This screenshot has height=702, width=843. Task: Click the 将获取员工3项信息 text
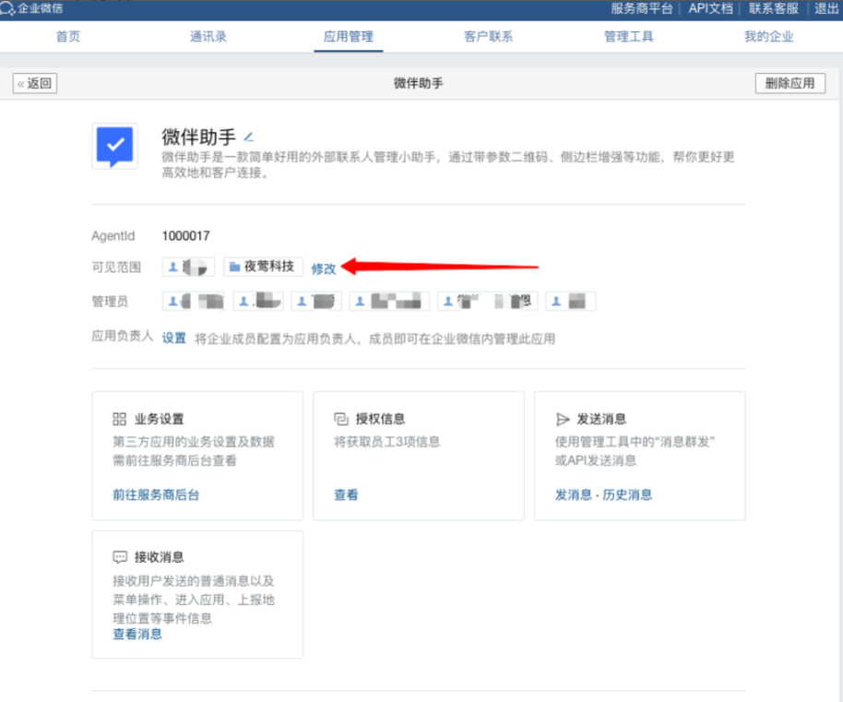click(387, 442)
